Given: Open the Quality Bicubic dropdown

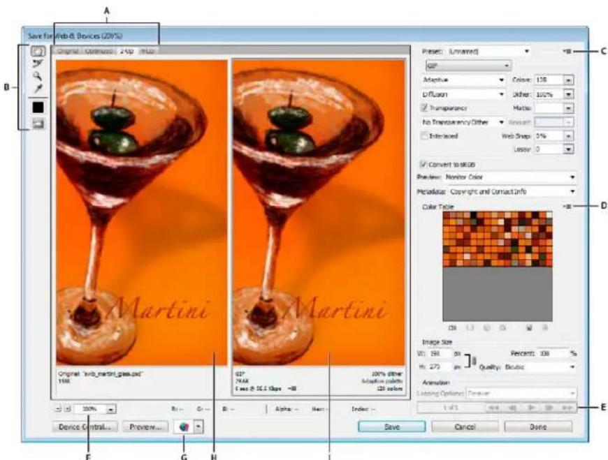Looking at the screenshot, I should 540,366.
